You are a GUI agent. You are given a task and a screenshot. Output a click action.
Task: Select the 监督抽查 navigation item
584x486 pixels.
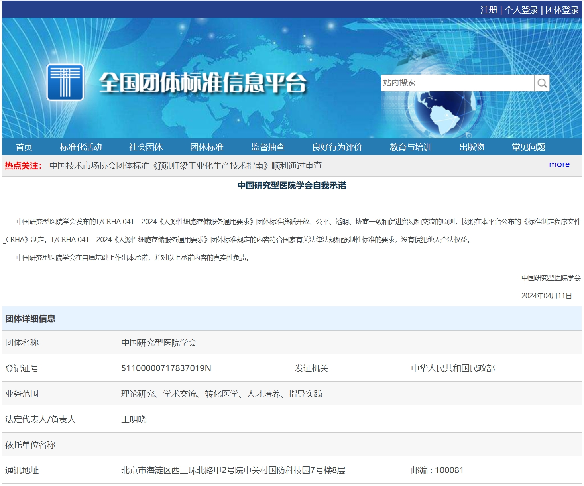coord(269,147)
